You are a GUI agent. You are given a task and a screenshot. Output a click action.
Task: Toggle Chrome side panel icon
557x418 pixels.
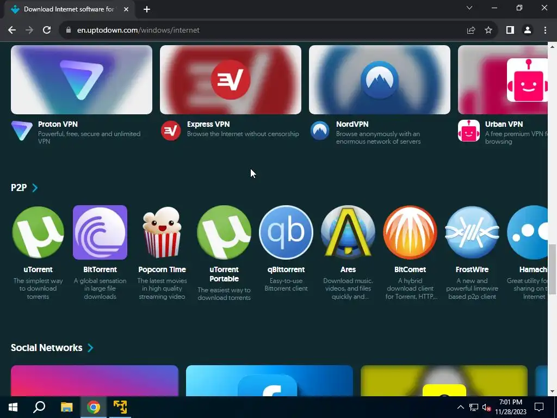click(510, 30)
